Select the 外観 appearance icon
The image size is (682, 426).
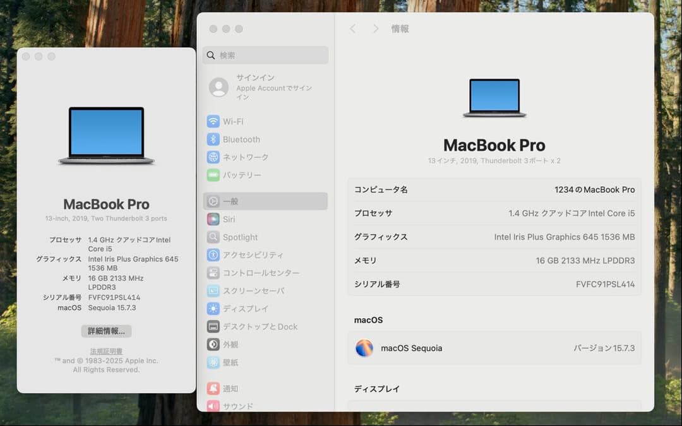pos(213,345)
